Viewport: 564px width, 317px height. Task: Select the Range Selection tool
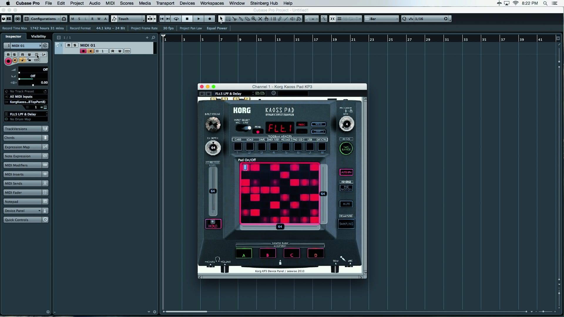[228, 19]
